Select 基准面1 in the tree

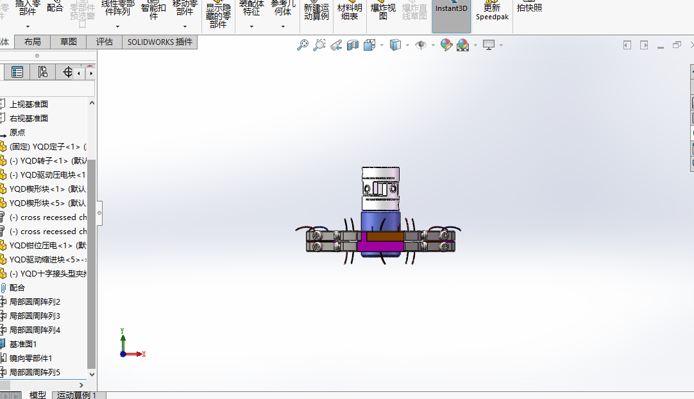tap(23, 344)
